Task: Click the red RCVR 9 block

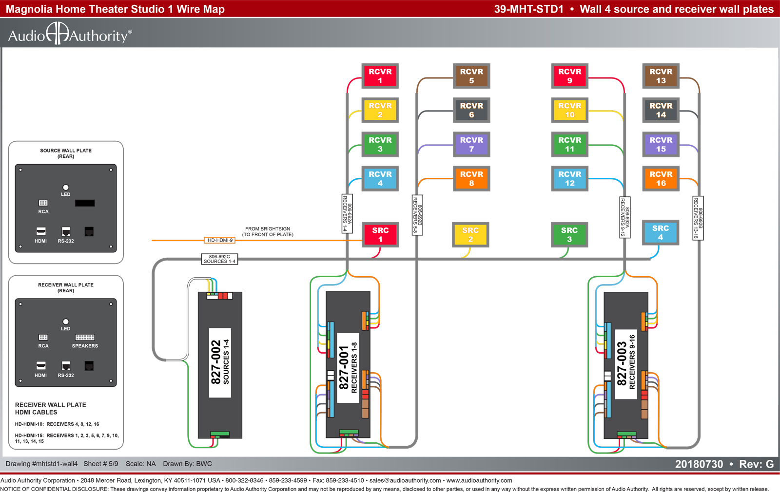Action: (x=570, y=76)
